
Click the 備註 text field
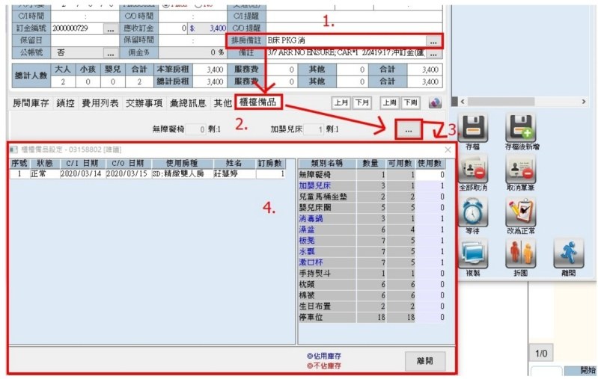tap(346, 53)
